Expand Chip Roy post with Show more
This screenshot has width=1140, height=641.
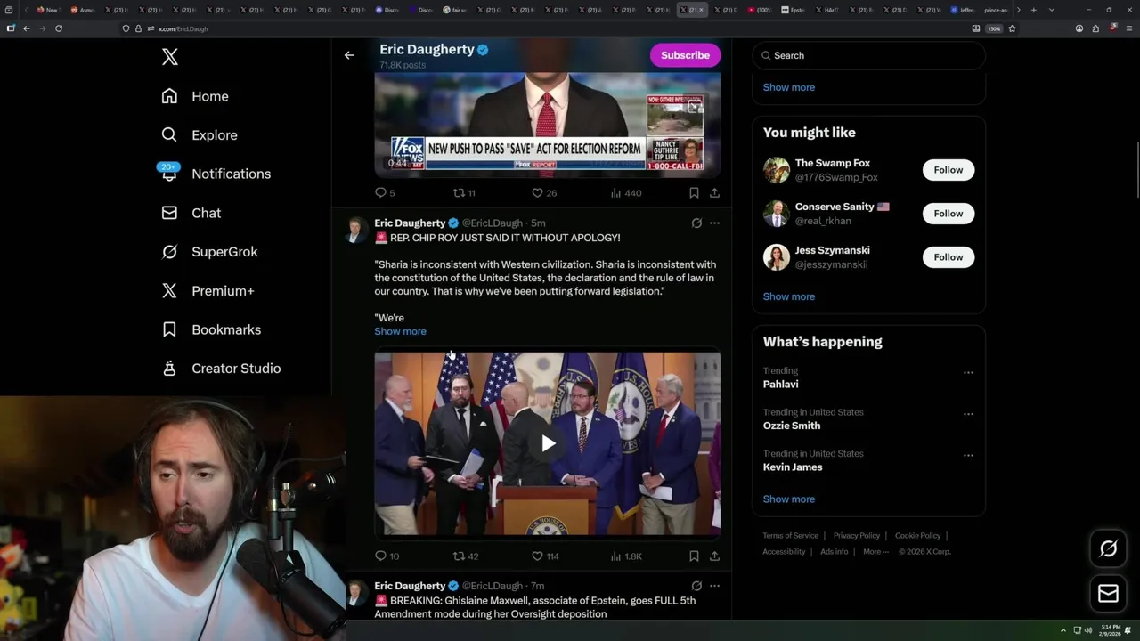[x=400, y=331]
